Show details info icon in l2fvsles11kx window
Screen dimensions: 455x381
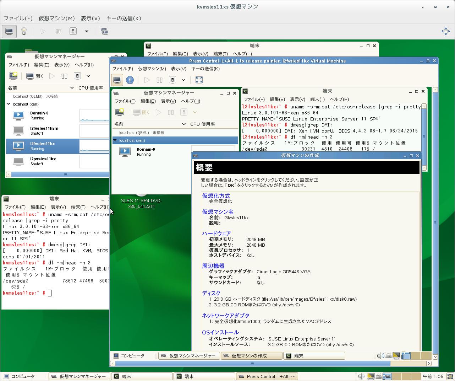130,80
